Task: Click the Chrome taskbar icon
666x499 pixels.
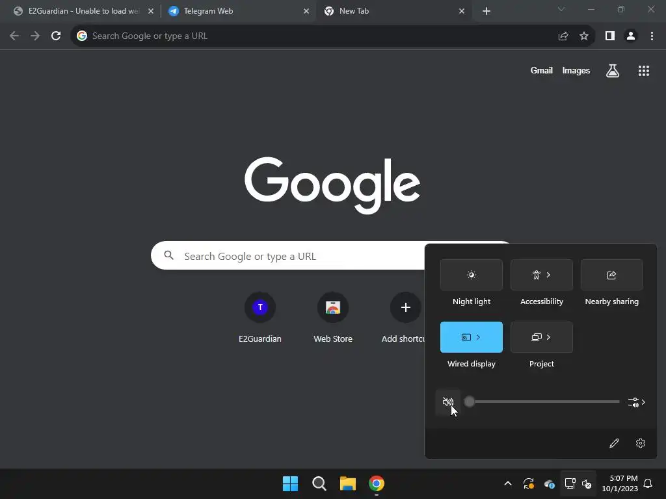Action: point(377,483)
